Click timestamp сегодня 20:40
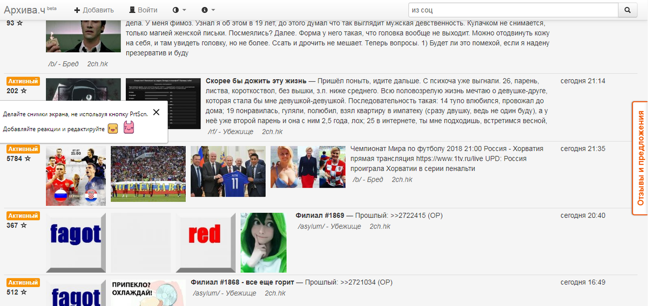 (x=583, y=215)
